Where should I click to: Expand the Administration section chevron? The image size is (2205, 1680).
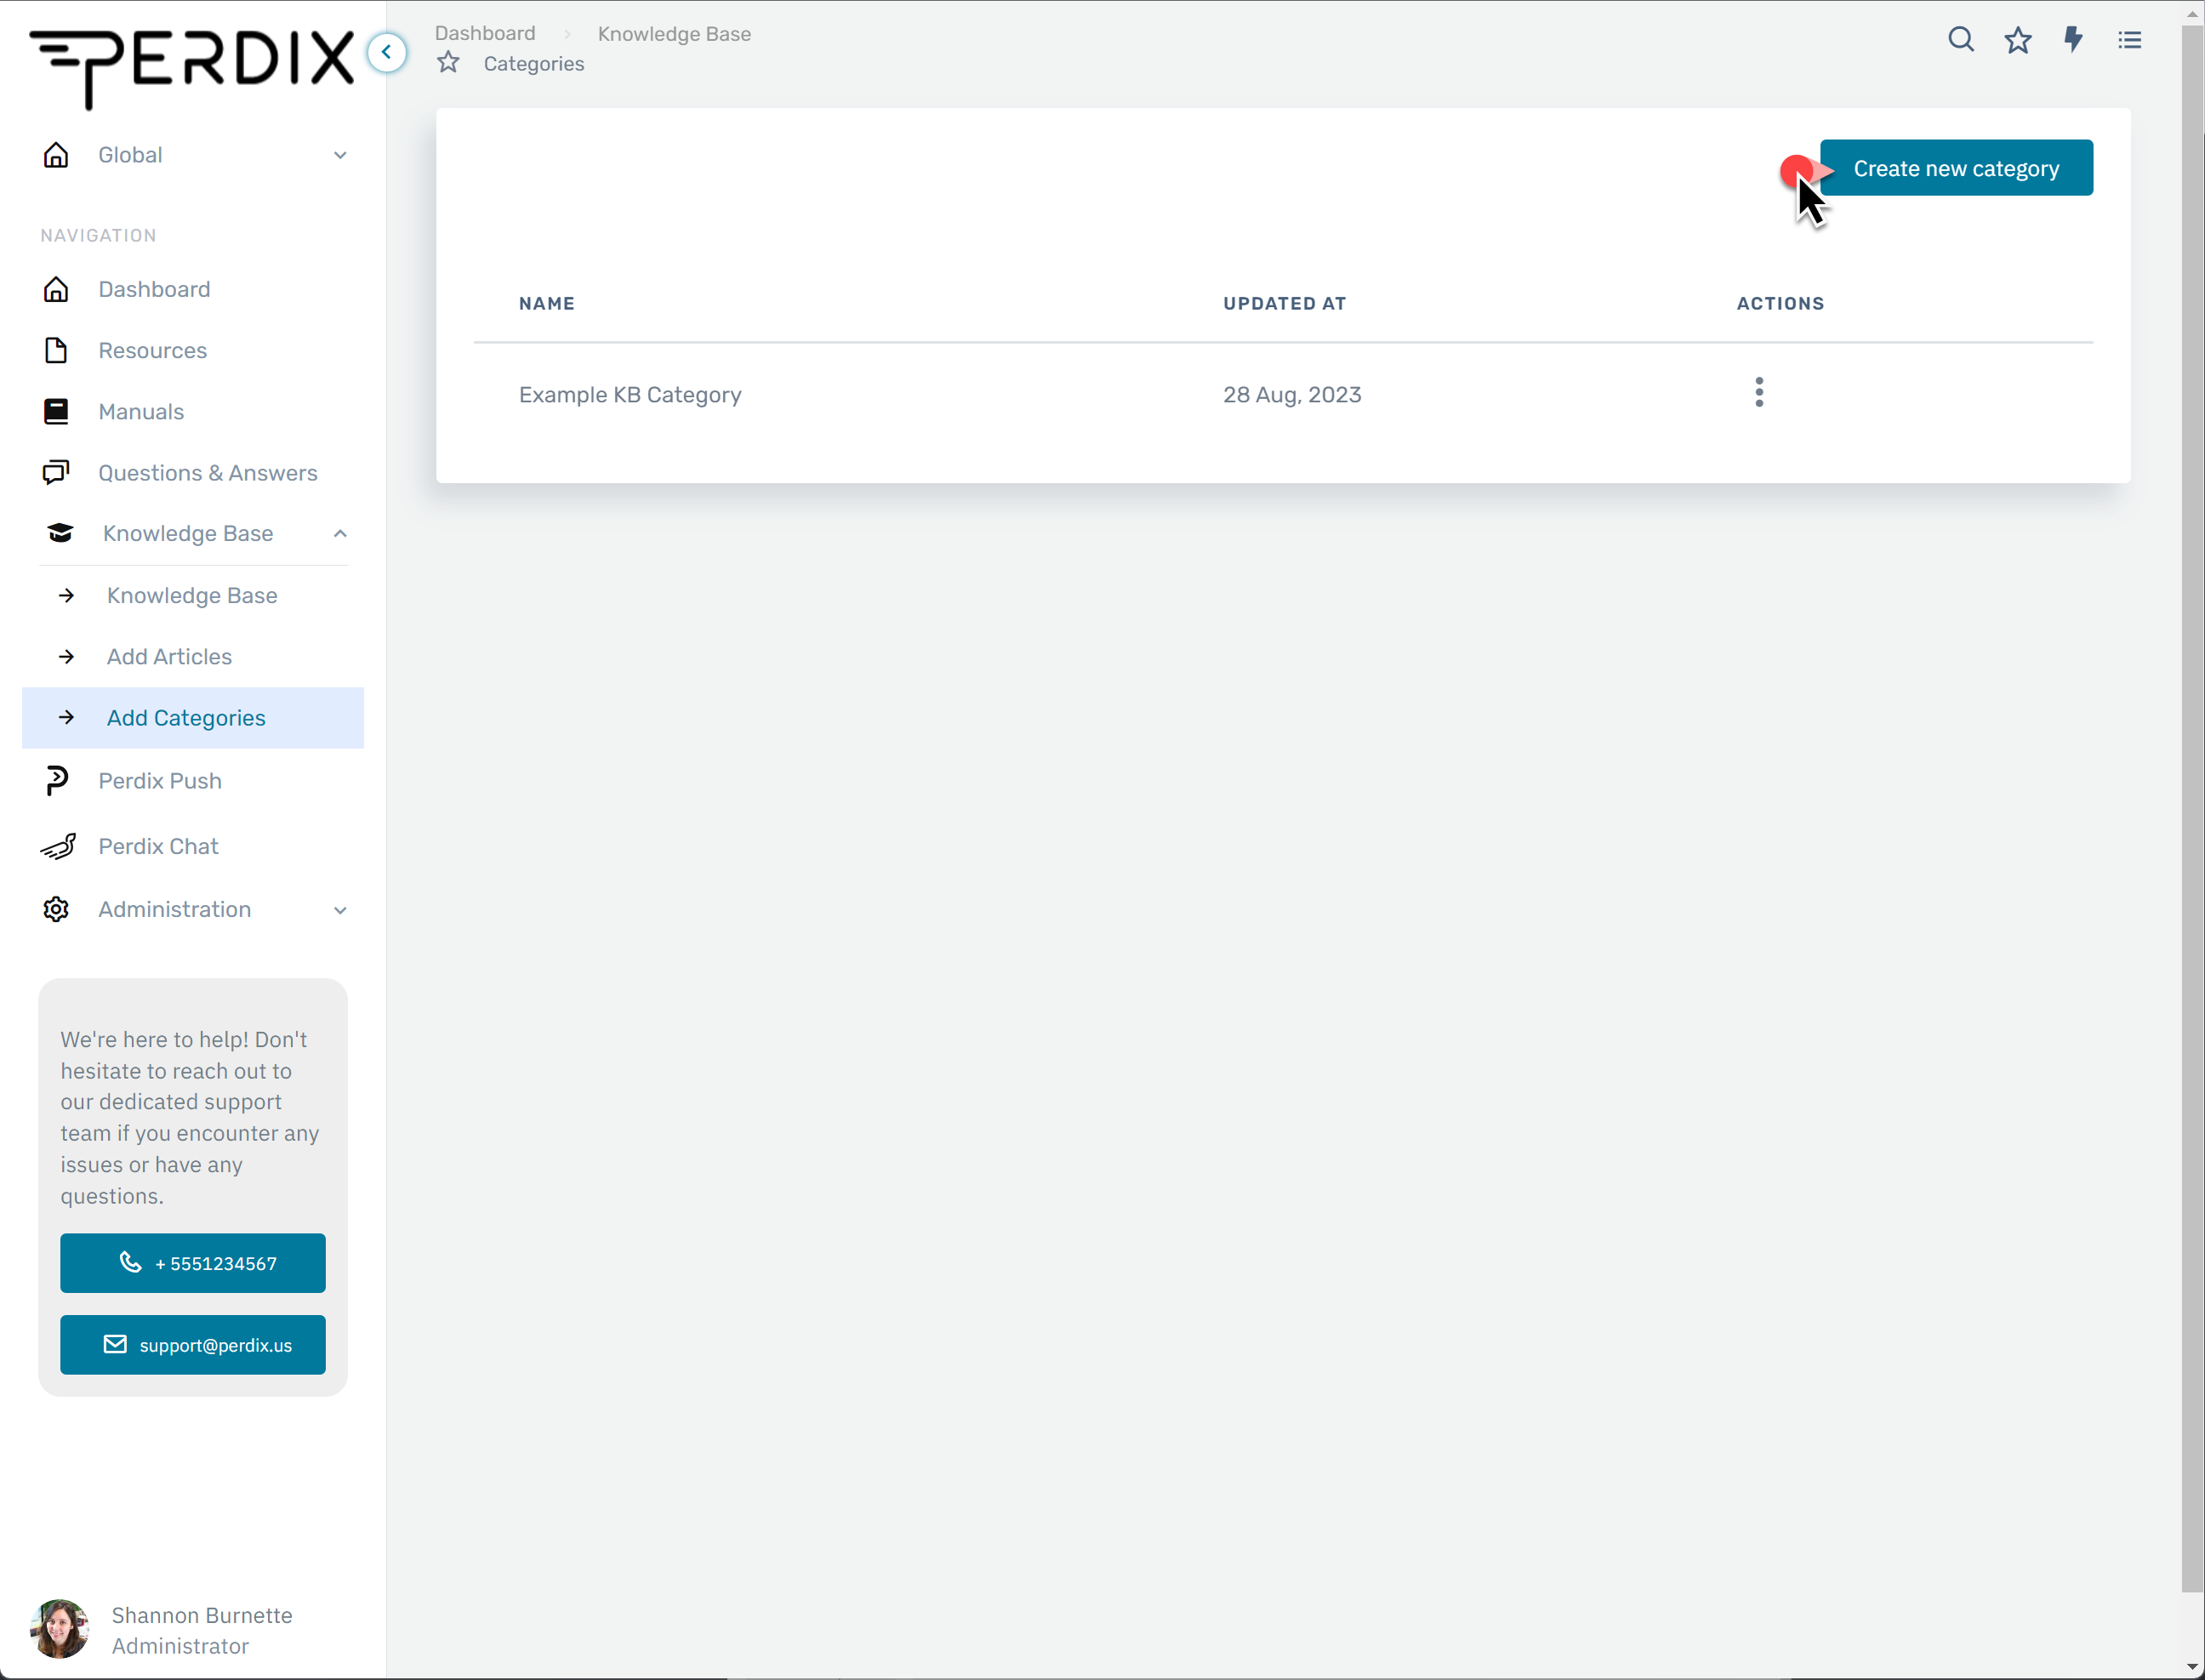tap(340, 910)
